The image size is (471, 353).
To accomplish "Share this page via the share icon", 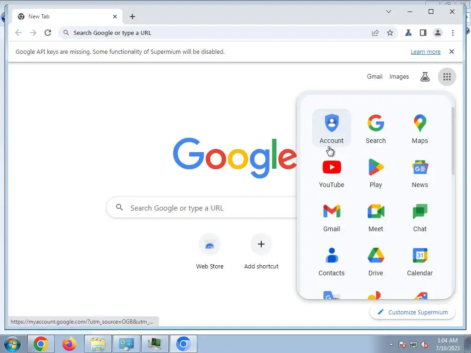I will click(375, 33).
